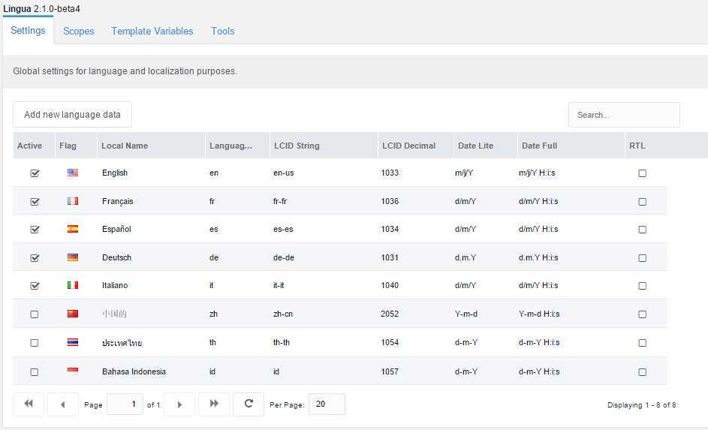Sort by Flag column header
Screen dimensions: 708x430
76,146
